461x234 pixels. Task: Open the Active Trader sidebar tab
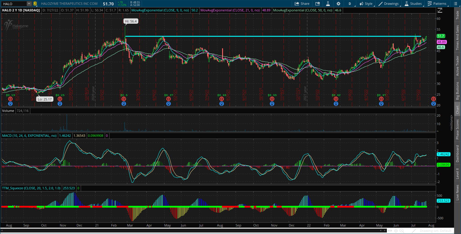coord(457,65)
